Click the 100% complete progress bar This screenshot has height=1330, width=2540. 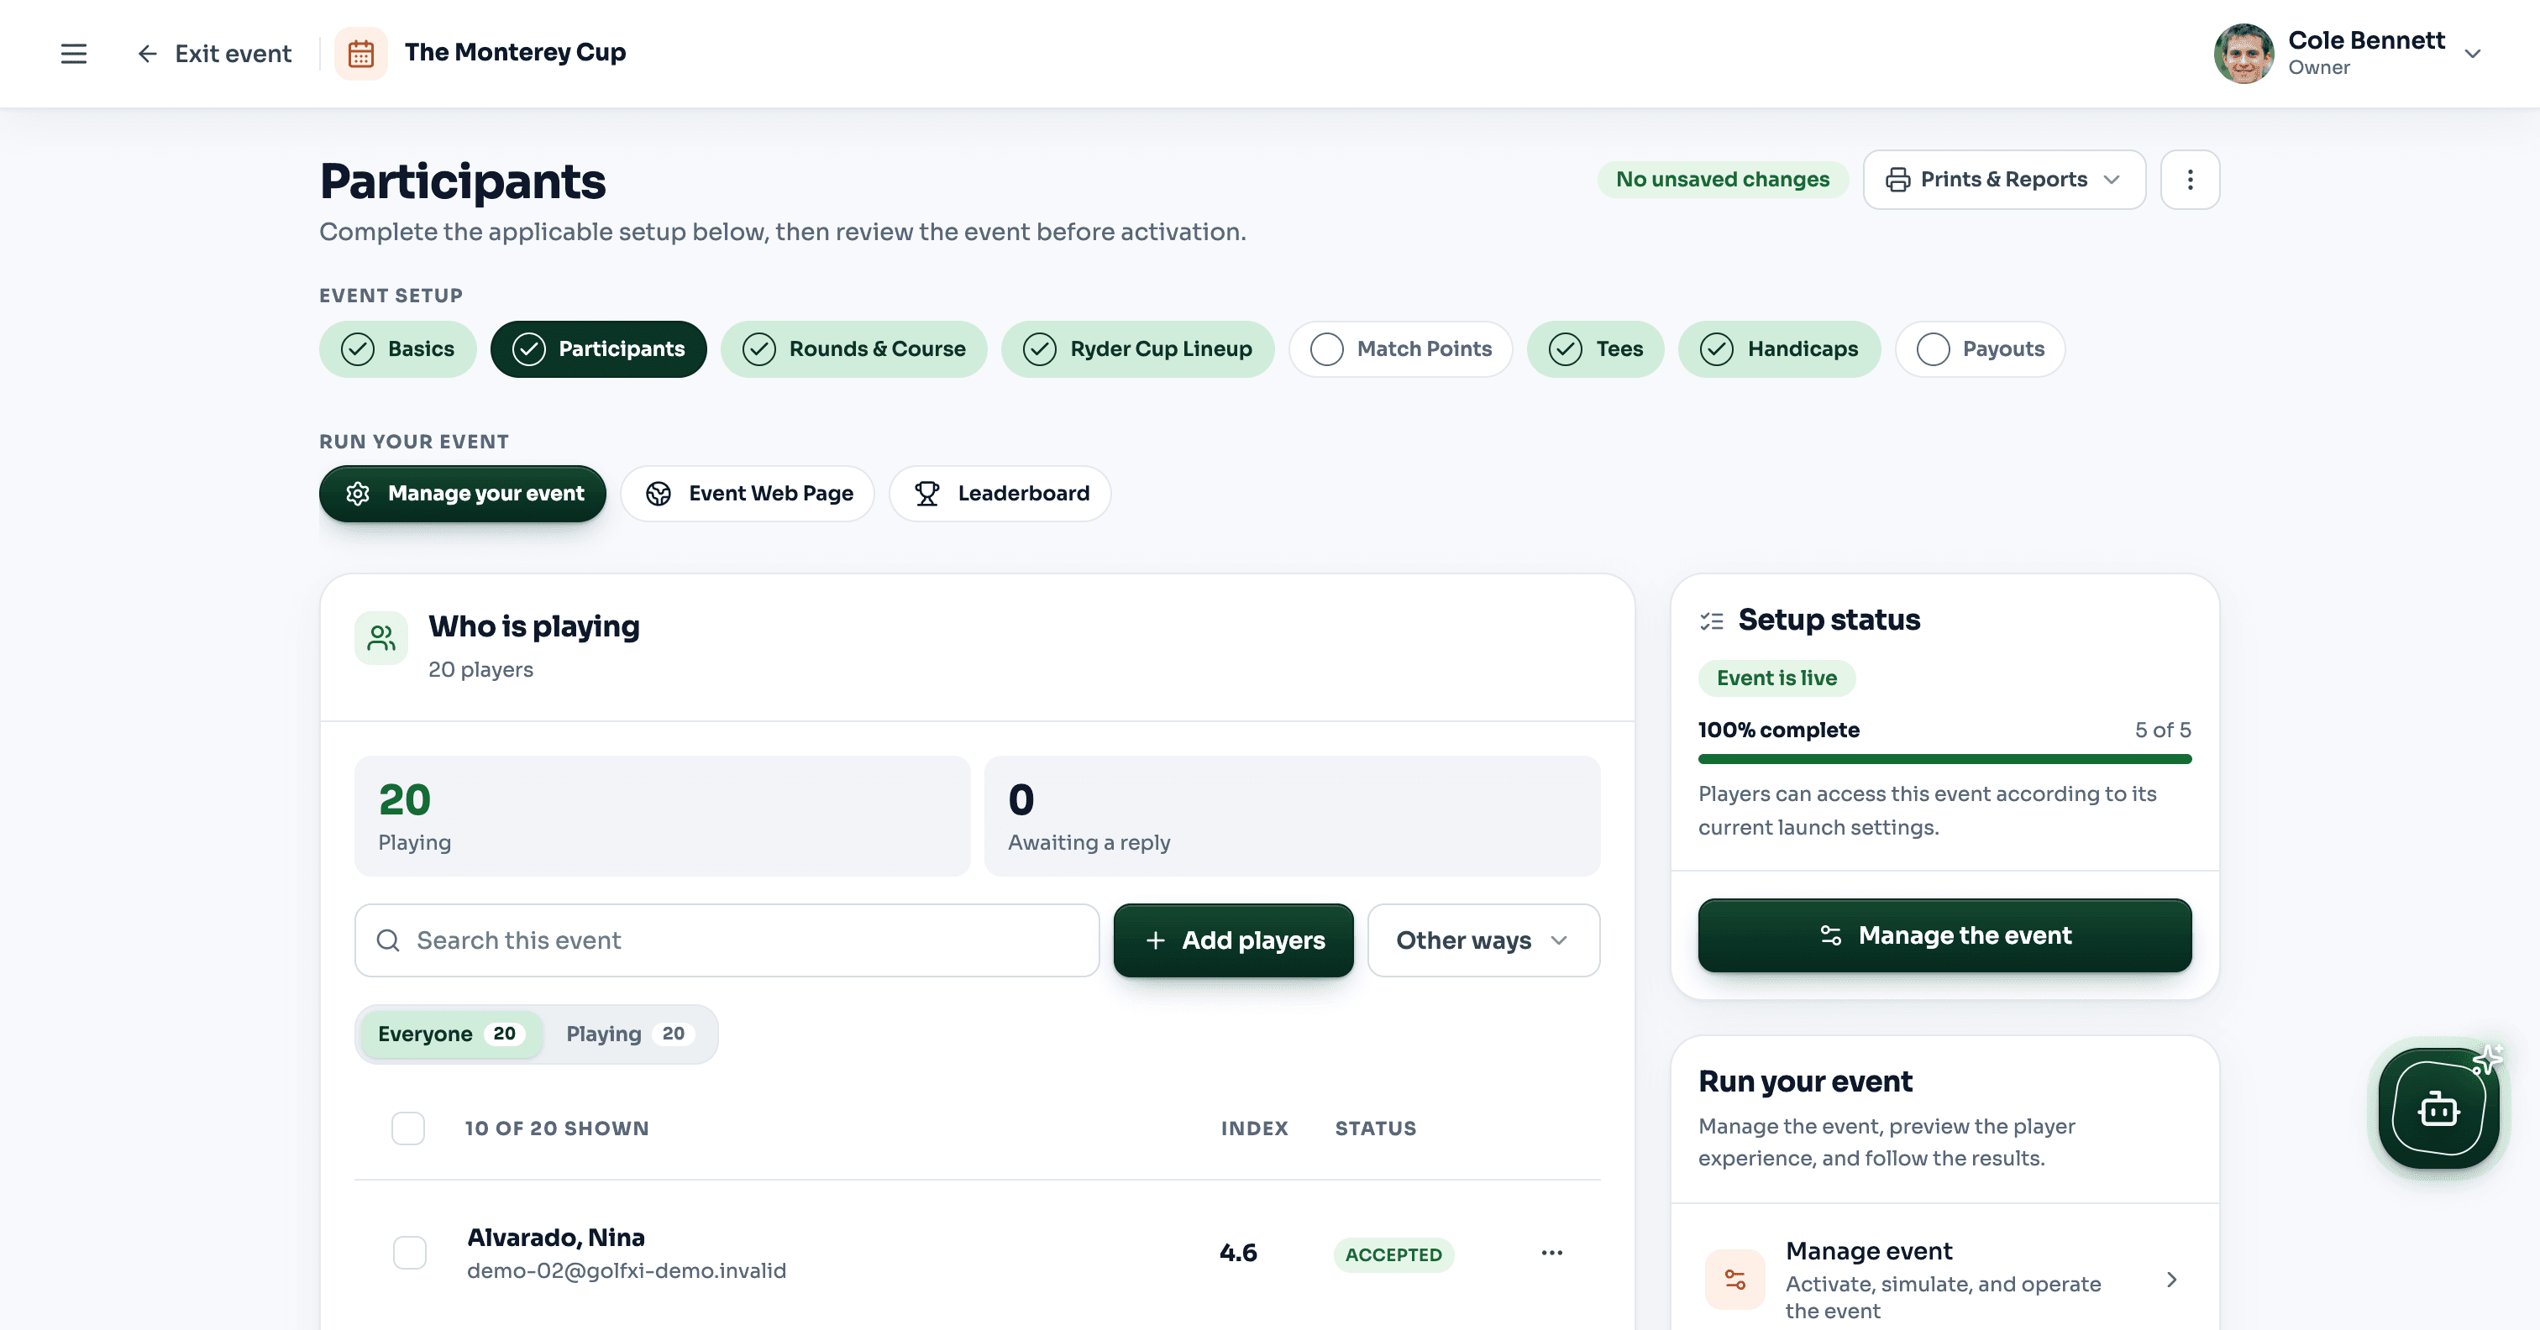[x=1944, y=759]
